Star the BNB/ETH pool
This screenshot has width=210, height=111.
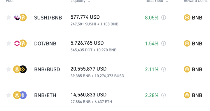(x=9, y=95)
